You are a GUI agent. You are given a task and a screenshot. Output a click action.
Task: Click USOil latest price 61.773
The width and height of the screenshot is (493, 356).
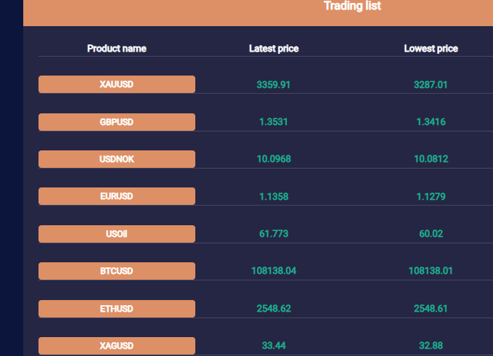coord(274,234)
